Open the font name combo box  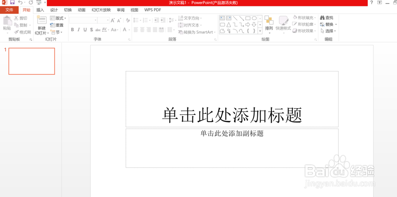pos(83,20)
